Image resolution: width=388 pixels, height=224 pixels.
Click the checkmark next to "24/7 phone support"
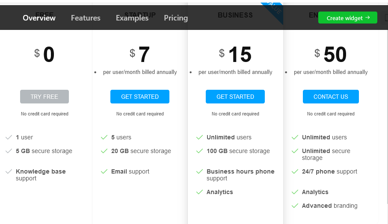(295, 171)
